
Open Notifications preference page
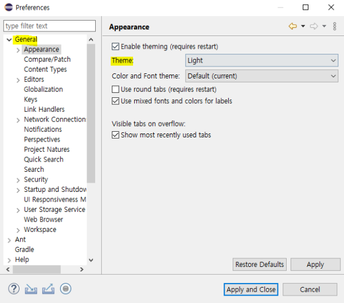point(43,129)
